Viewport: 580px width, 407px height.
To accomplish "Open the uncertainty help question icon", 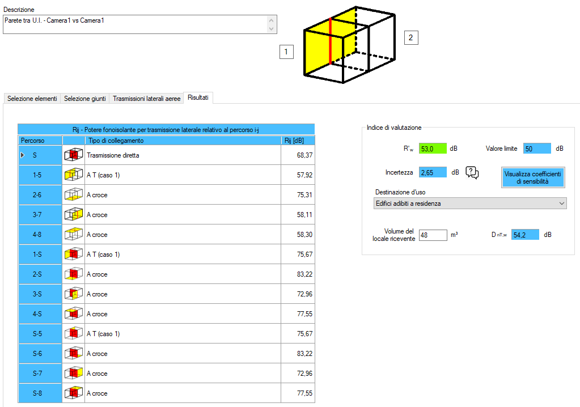I will point(473,173).
